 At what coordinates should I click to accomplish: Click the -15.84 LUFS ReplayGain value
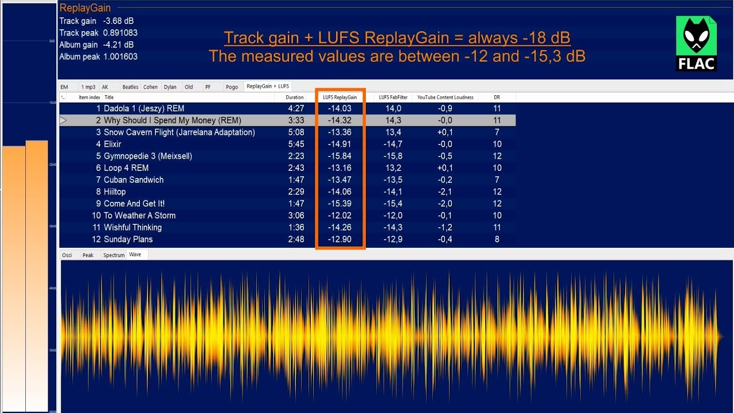(339, 156)
